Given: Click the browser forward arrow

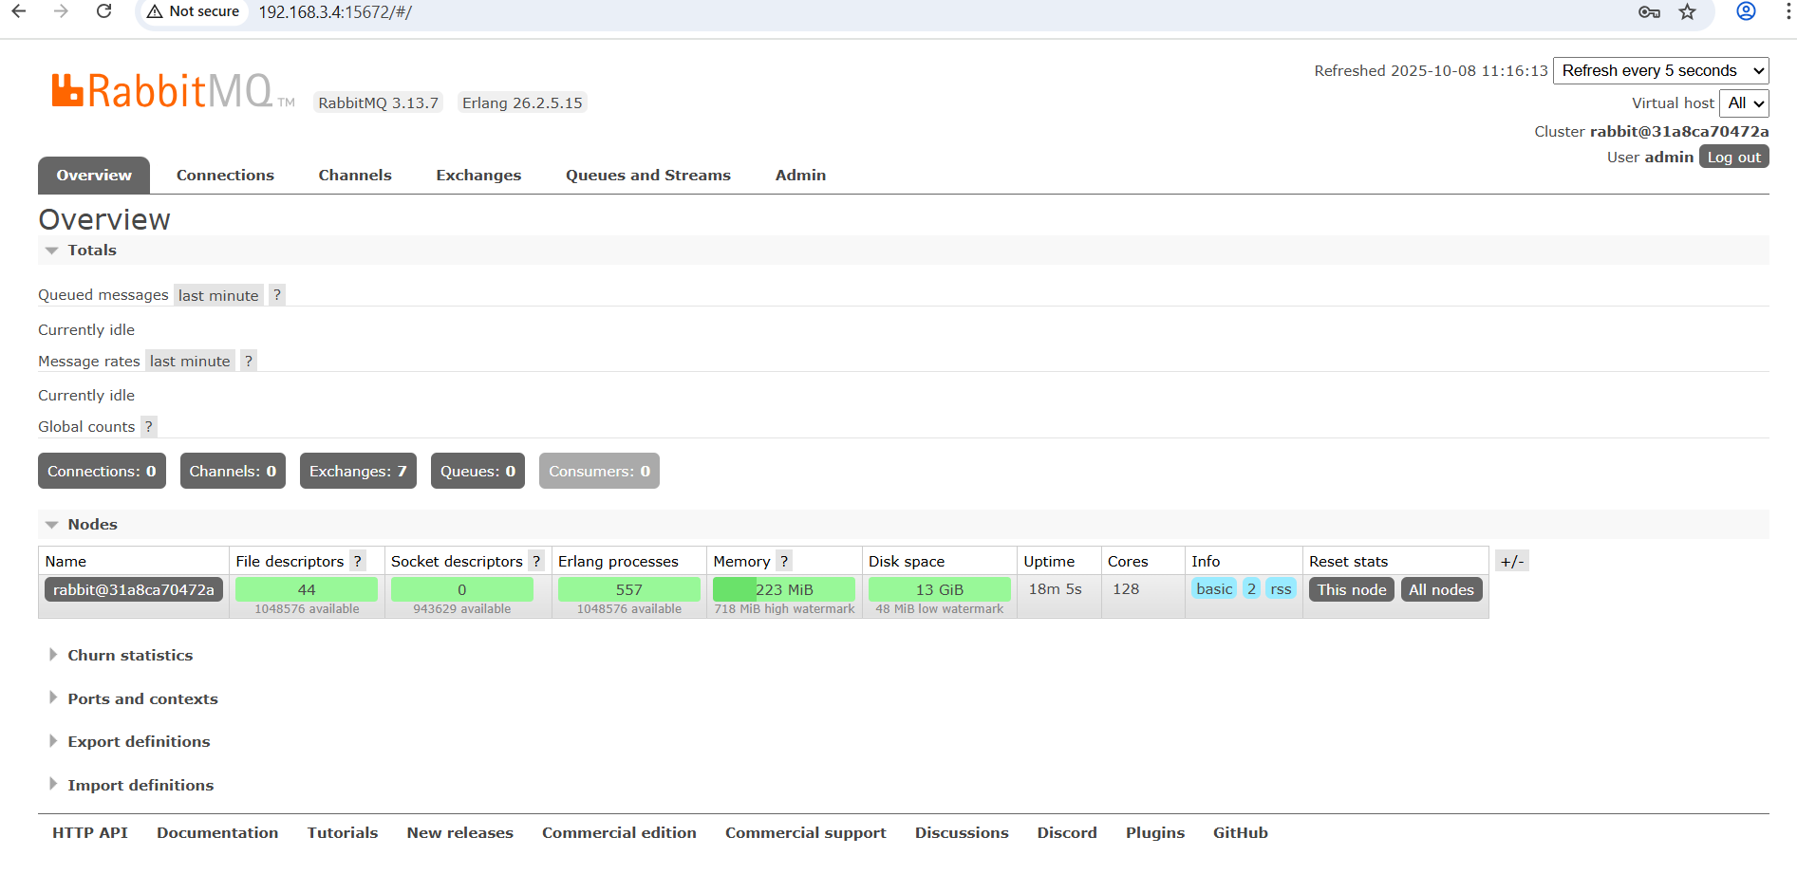Looking at the screenshot, I should [x=62, y=11].
